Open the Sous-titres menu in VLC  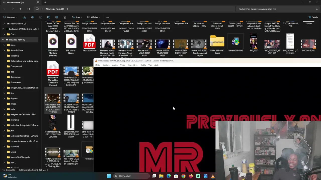133,65
